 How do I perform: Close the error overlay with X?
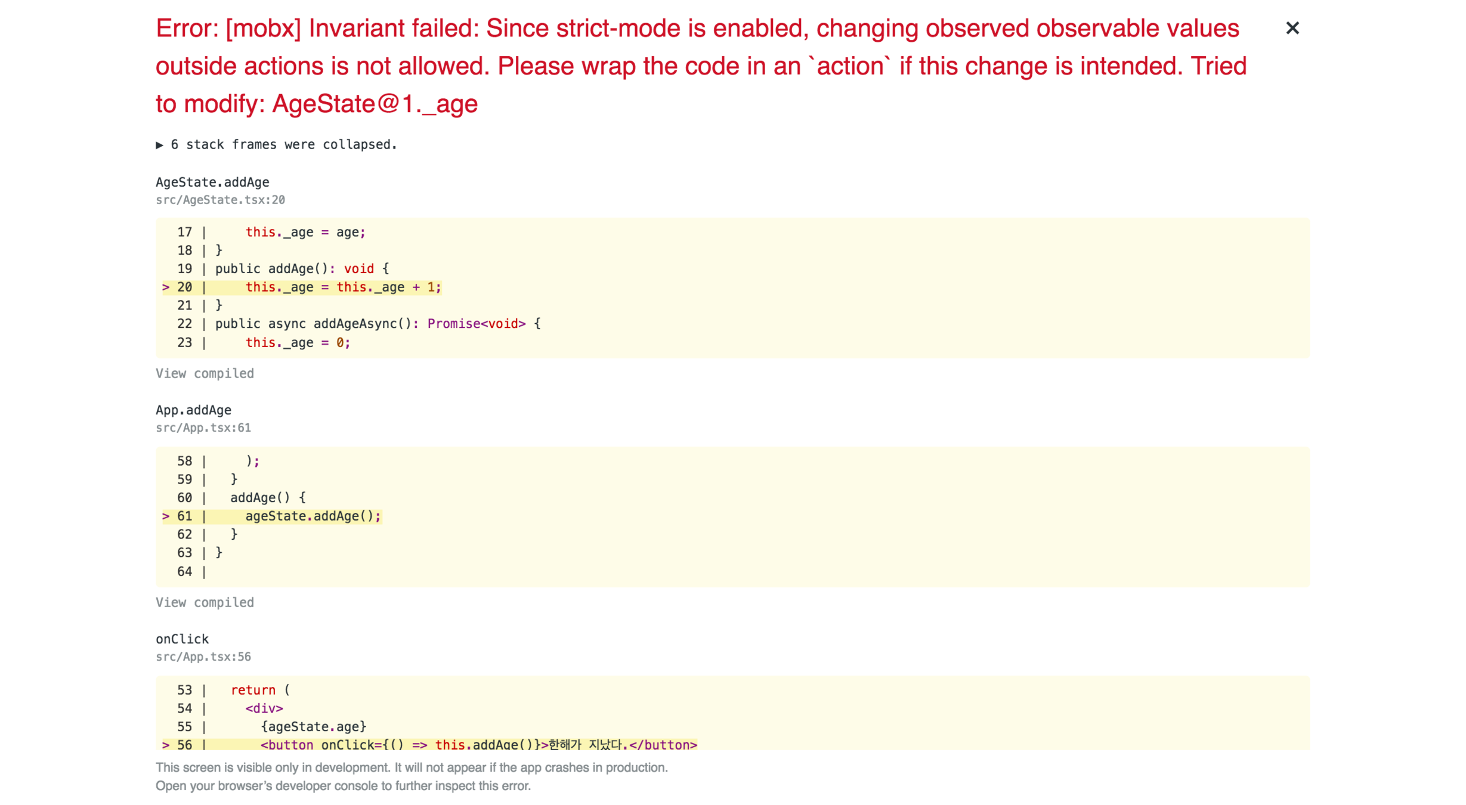[1292, 28]
